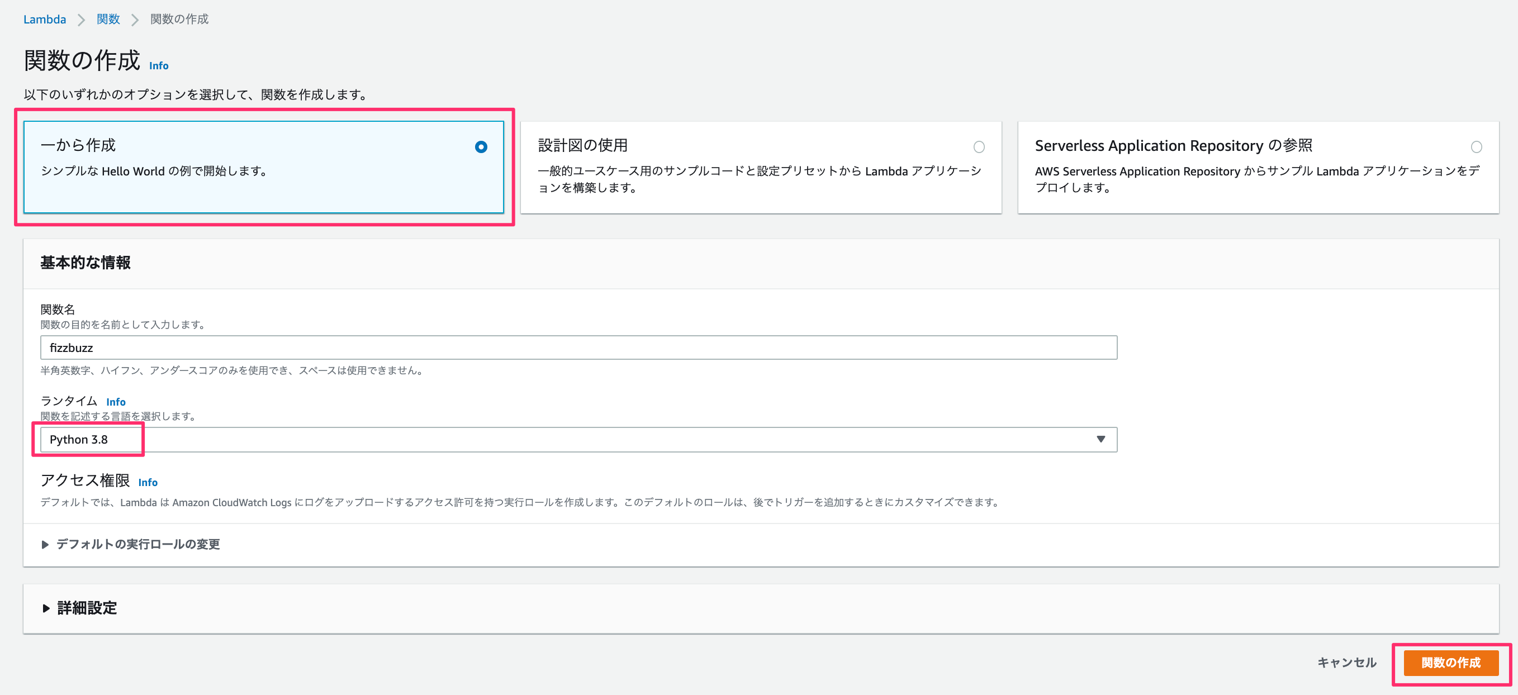Click the キャンセル button
The image size is (1518, 695).
click(1346, 663)
